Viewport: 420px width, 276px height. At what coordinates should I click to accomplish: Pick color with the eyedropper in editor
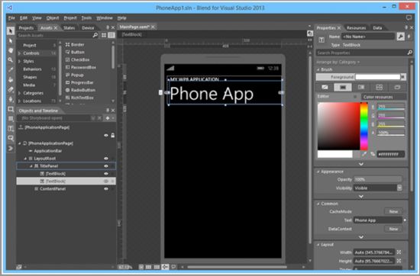[x=364, y=154]
